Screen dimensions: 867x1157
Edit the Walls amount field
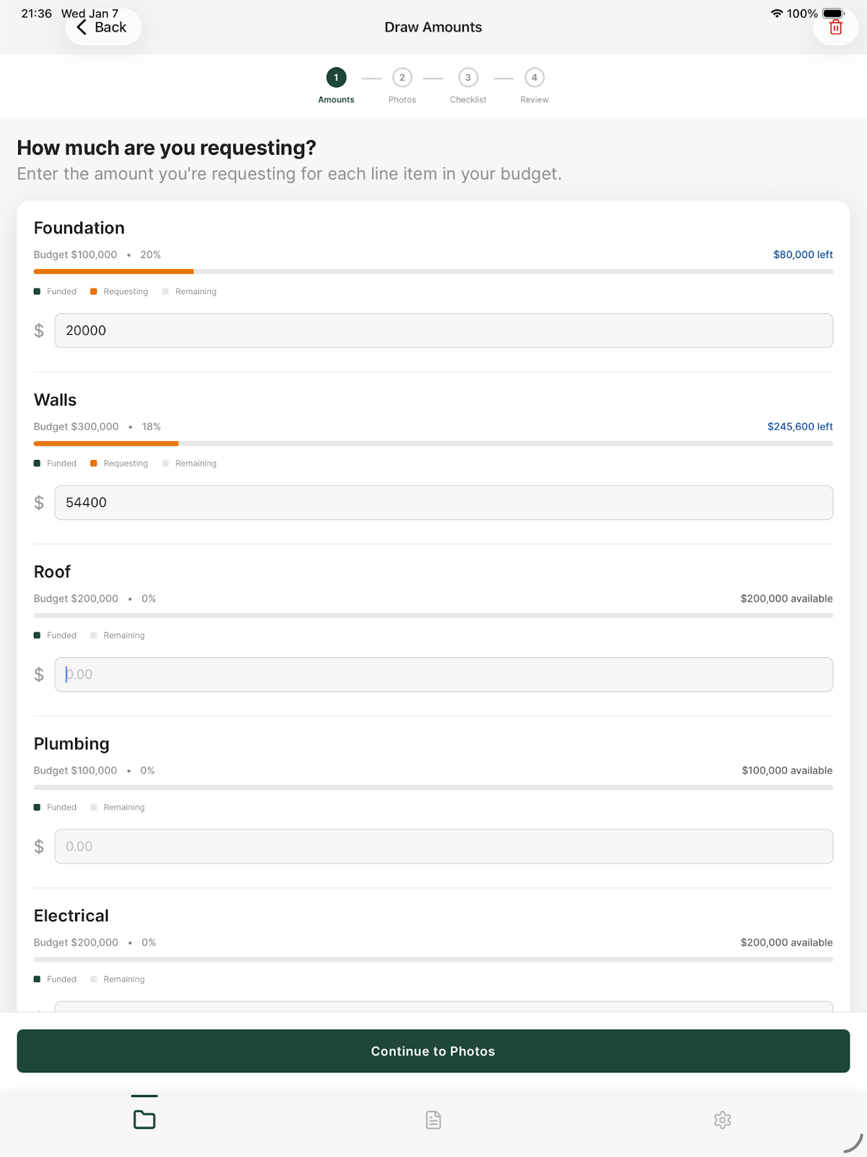[x=444, y=503]
